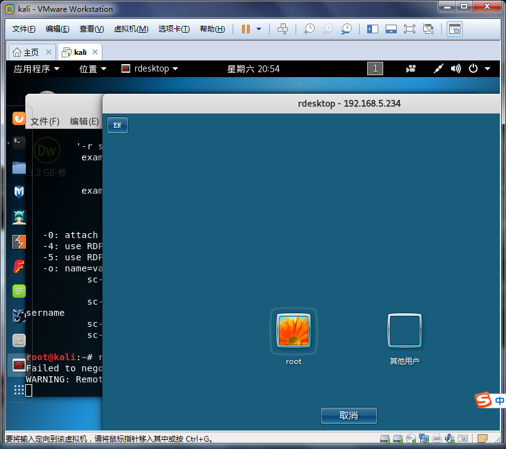Open the 虚拟机(M) menu
506x449 pixels.
tap(131, 29)
